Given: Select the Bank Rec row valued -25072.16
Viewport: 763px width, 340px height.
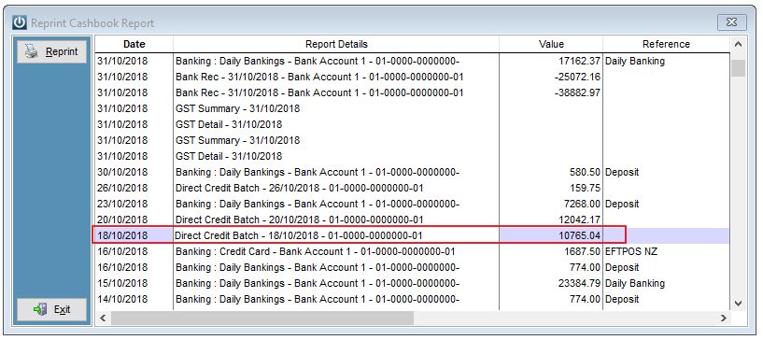Looking at the screenshot, I should click(412, 77).
